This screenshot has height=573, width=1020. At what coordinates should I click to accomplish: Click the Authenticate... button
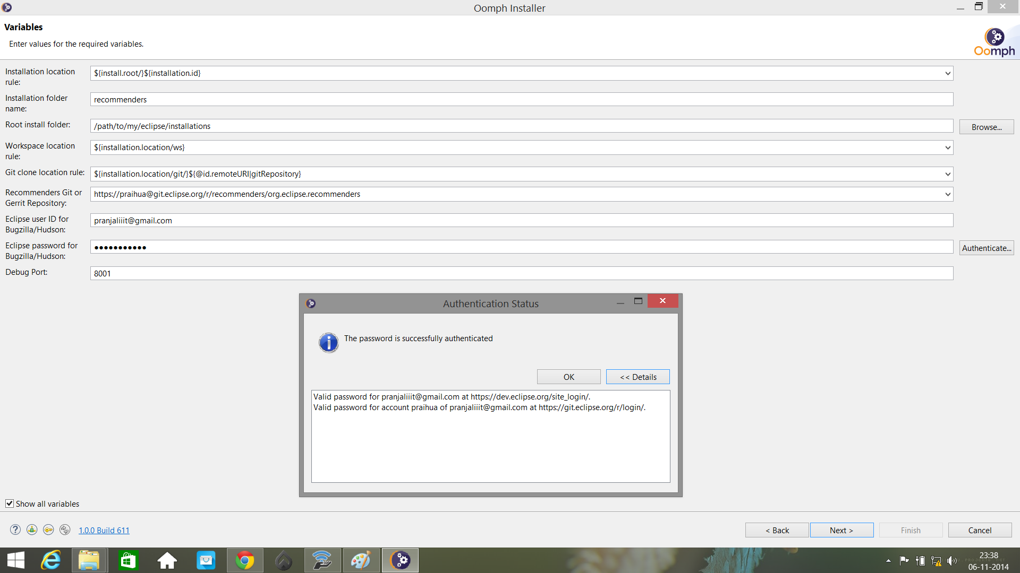click(x=987, y=248)
